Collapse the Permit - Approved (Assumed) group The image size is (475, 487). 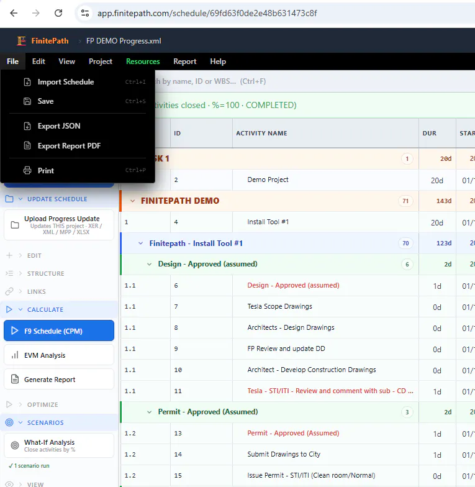[x=149, y=412]
